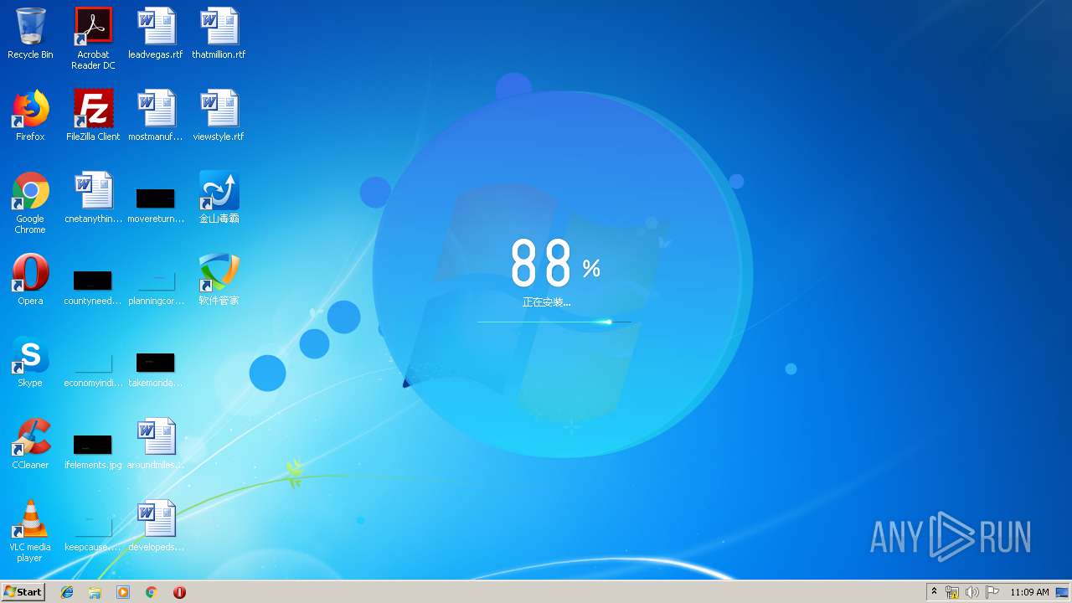Launch Google Chrome desktop shortcut
Image resolution: width=1072 pixels, height=603 pixels.
click(30, 203)
